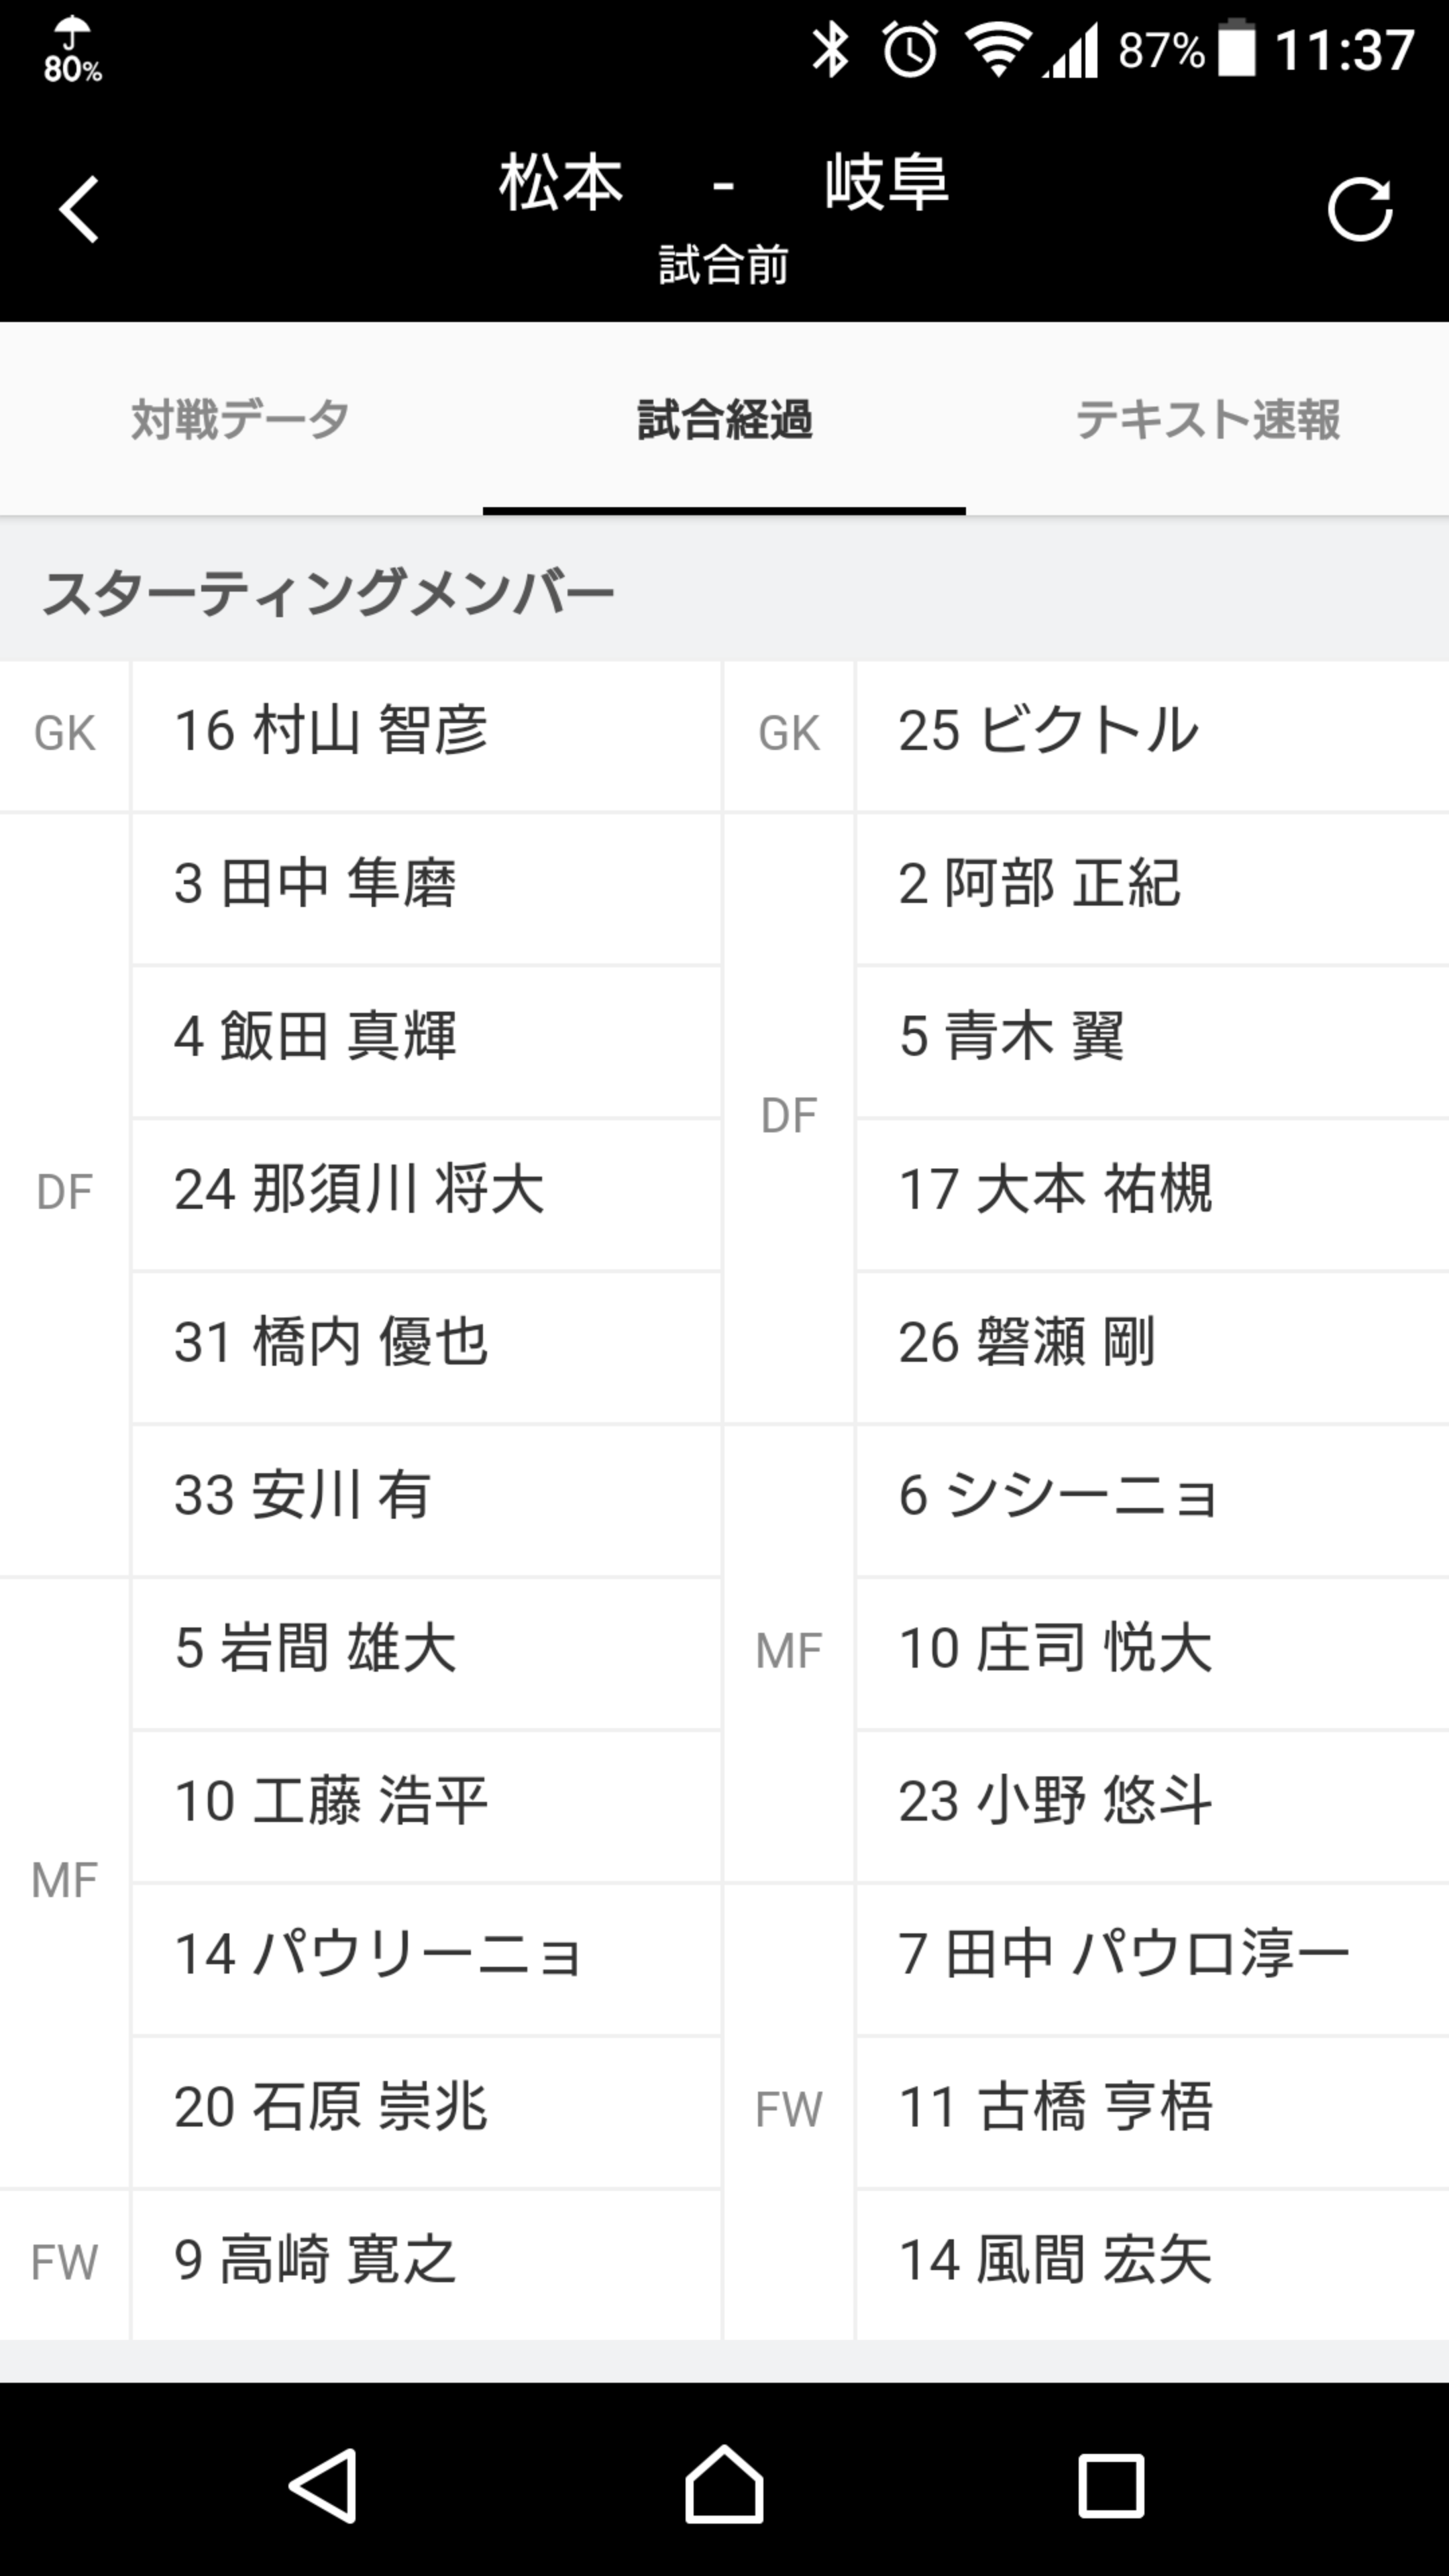Switch to the テキスト速報 tab
Image resolution: width=1449 pixels, height=2576 pixels.
click(1207, 419)
